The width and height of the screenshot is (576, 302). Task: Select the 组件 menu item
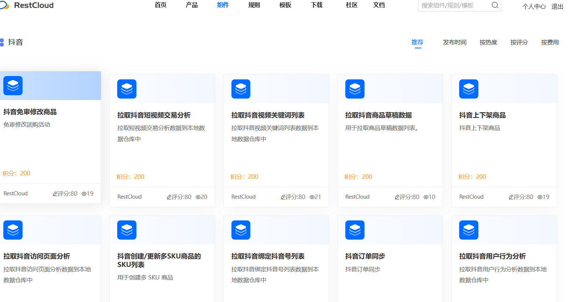pyautogui.click(x=223, y=5)
